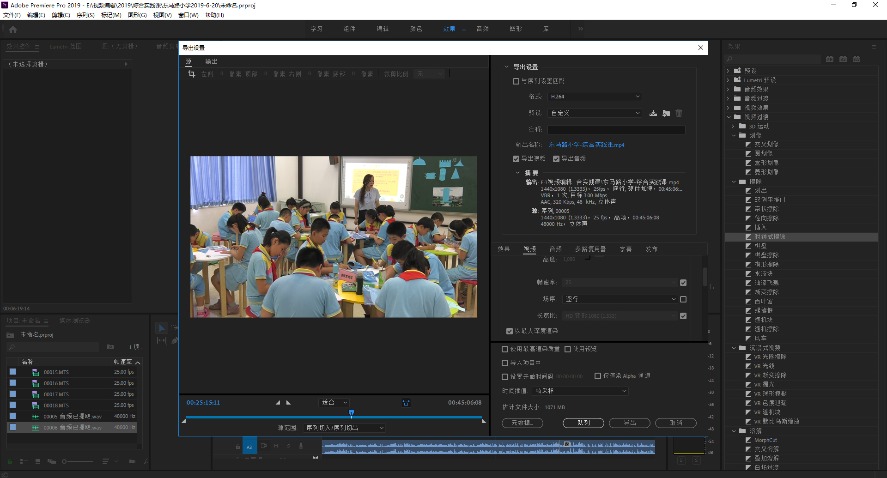Enable the 与序列设置匹配 checkbox
Image resolution: width=887 pixels, height=478 pixels.
[x=516, y=81]
